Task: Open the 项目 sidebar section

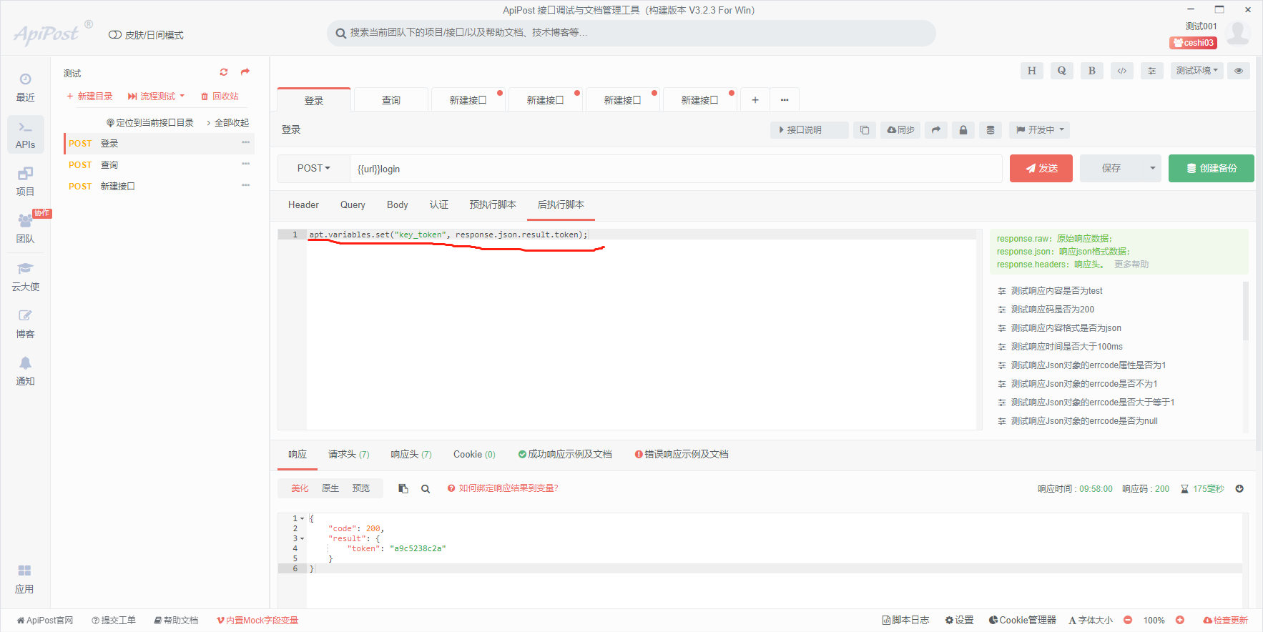Action: click(x=25, y=182)
